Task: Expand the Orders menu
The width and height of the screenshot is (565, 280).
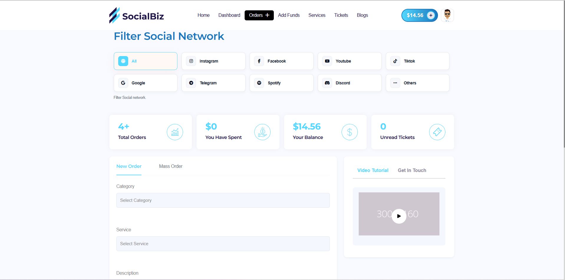Action: coord(259,15)
